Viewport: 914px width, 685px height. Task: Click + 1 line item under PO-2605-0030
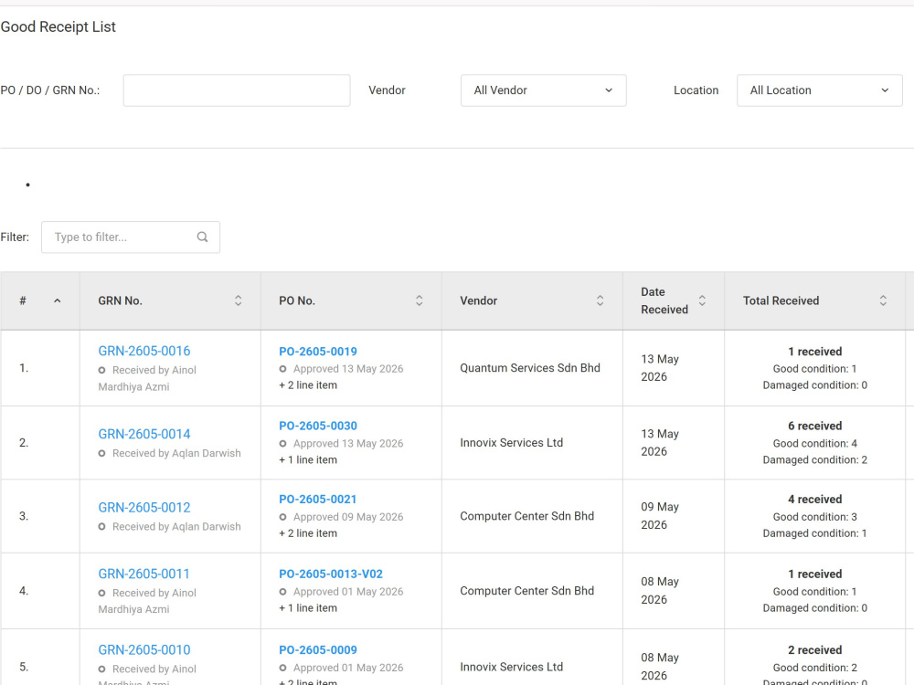tap(308, 459)
